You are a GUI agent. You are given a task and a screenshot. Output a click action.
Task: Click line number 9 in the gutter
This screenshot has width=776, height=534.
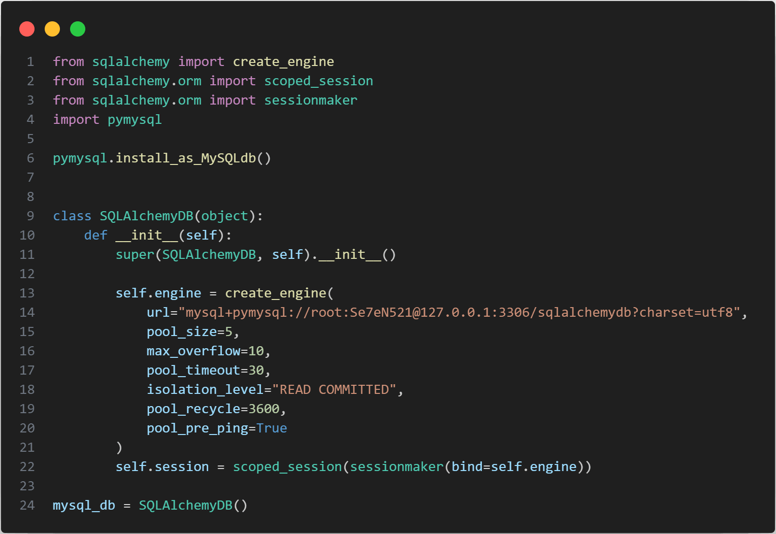pyautogui.click(x=30, y=216)
